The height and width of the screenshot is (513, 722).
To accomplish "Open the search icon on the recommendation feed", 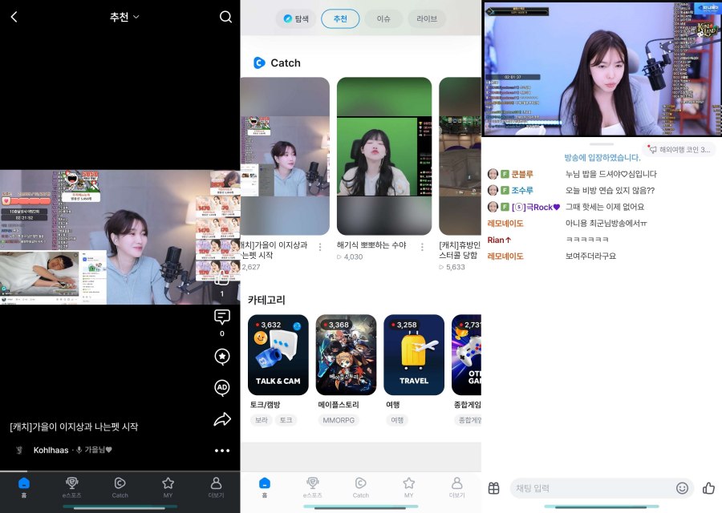I will [225, 16].
